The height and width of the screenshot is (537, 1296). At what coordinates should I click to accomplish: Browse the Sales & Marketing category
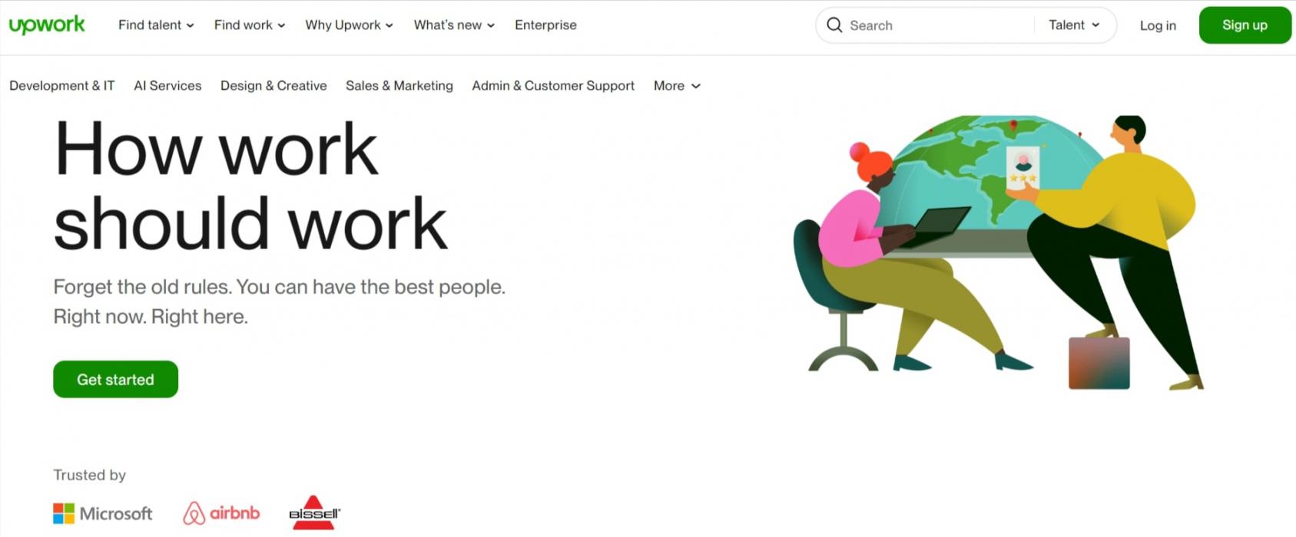tap(399, 86)
